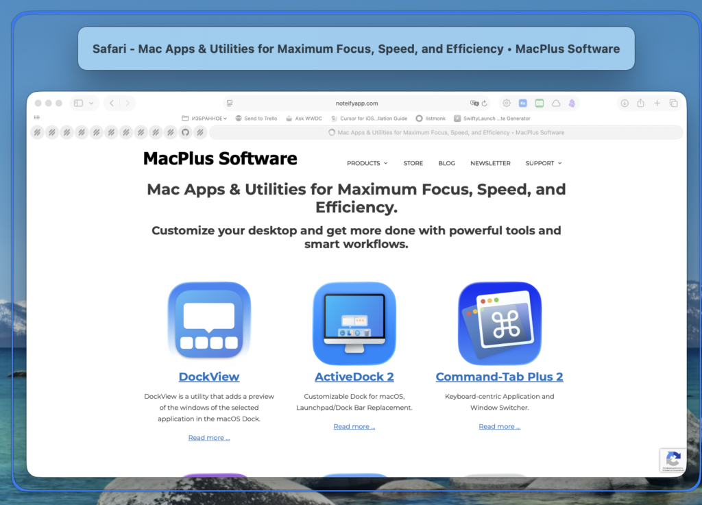Viewport: 702px width, 505px height.
Task: Toggle the sidebar visibility in Safari
Action: click(x=77, y=102)
